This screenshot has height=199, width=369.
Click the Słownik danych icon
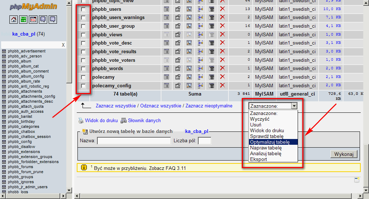pyautogui.click(x=124, y=121)
